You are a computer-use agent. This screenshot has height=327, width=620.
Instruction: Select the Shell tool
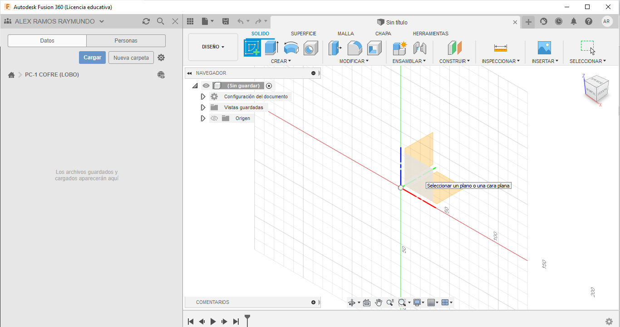(374, 48)
